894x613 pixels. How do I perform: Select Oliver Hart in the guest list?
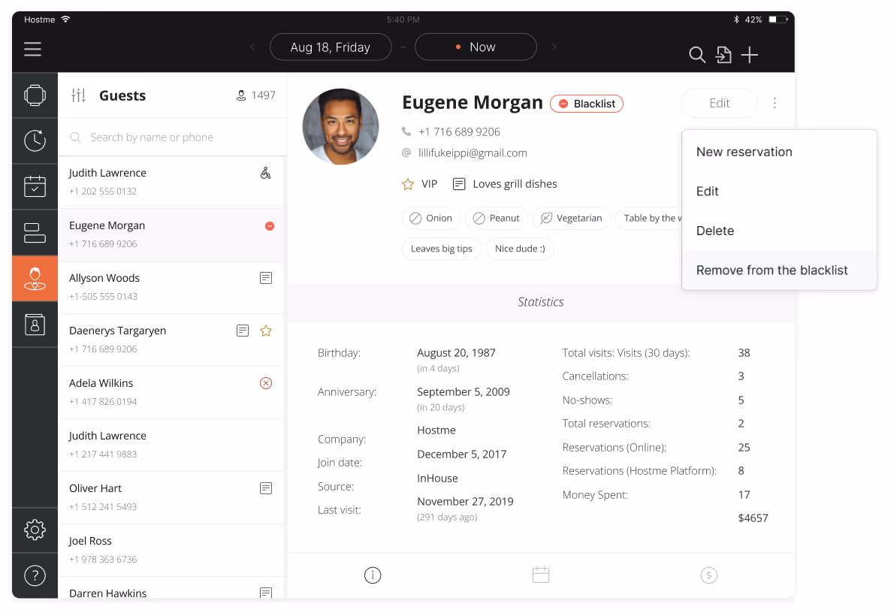click(171, 498)
